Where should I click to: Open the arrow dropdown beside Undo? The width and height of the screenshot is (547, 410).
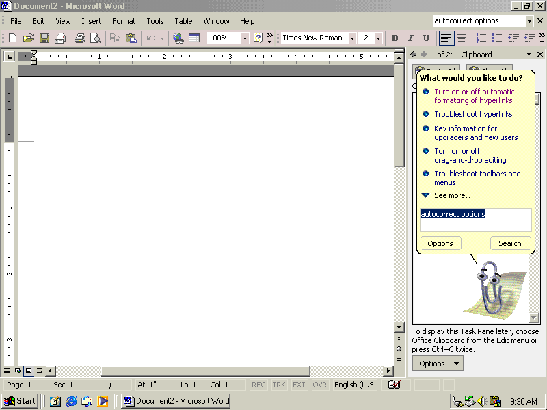tap(162, 38)
